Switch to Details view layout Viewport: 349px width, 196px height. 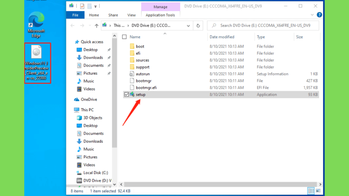coord(311,191)
